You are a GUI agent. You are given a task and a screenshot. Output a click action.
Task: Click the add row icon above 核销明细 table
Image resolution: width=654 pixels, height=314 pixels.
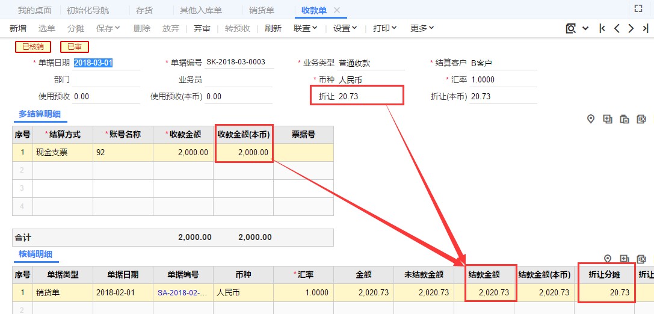625,259
